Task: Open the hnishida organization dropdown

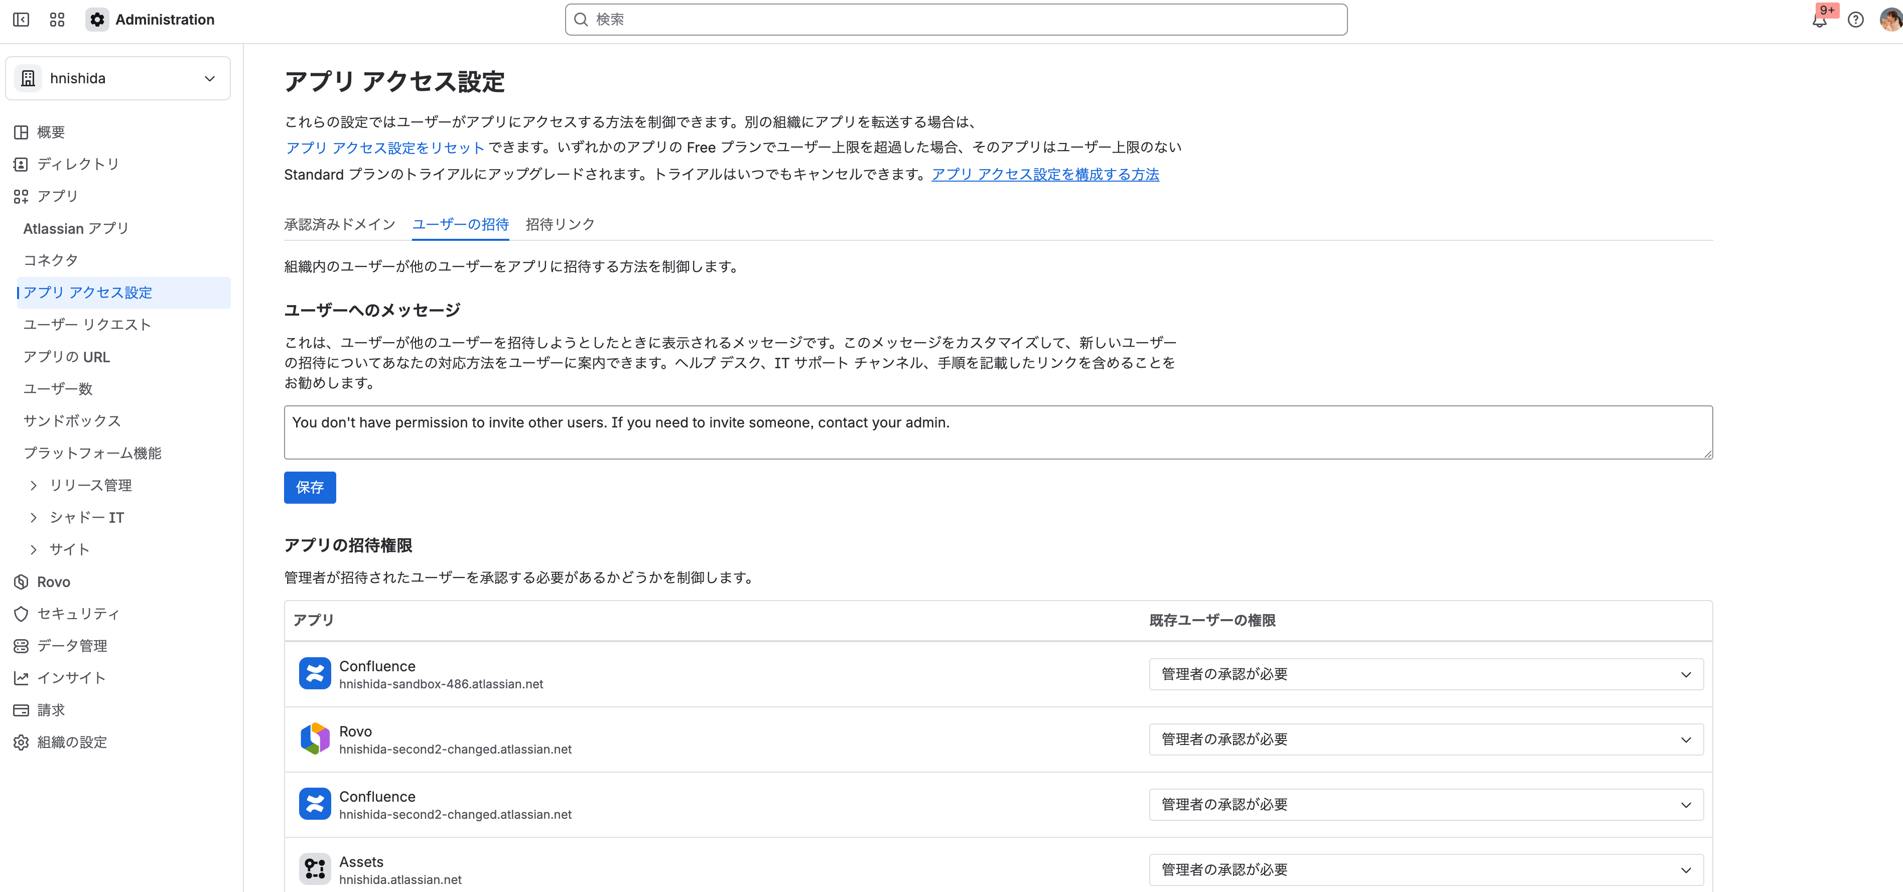Action: click(118, 78)
